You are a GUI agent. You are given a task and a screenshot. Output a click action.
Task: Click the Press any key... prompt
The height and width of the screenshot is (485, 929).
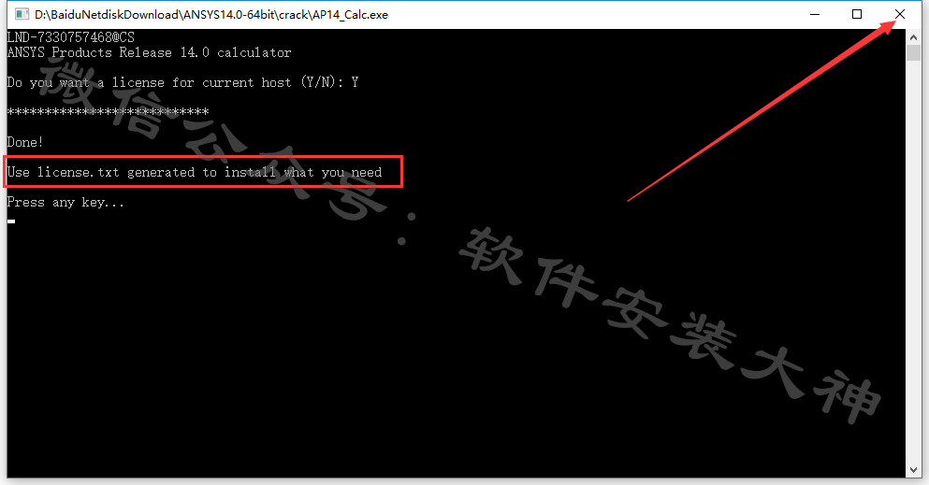65,202
